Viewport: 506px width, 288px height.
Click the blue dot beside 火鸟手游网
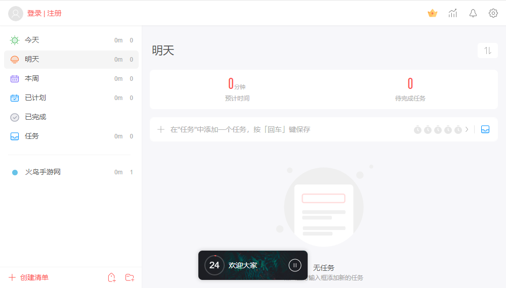tap(15, 172)
